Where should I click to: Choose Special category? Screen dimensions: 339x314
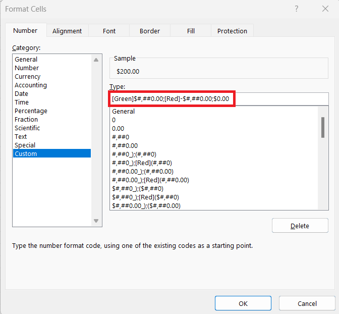(x=52, y=145)
